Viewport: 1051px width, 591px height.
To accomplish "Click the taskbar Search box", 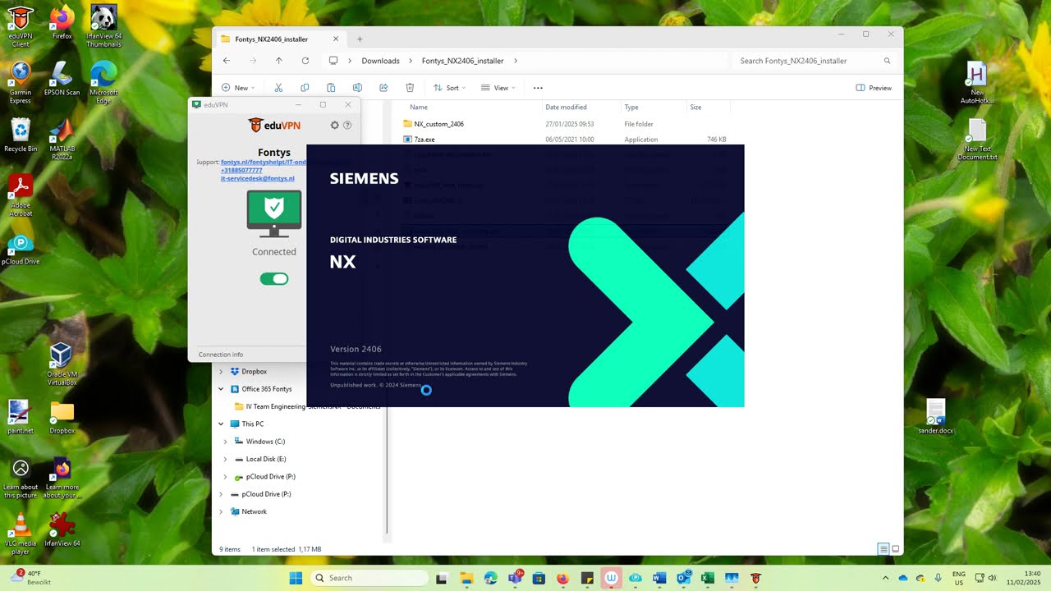I will (x=369, y=578).
